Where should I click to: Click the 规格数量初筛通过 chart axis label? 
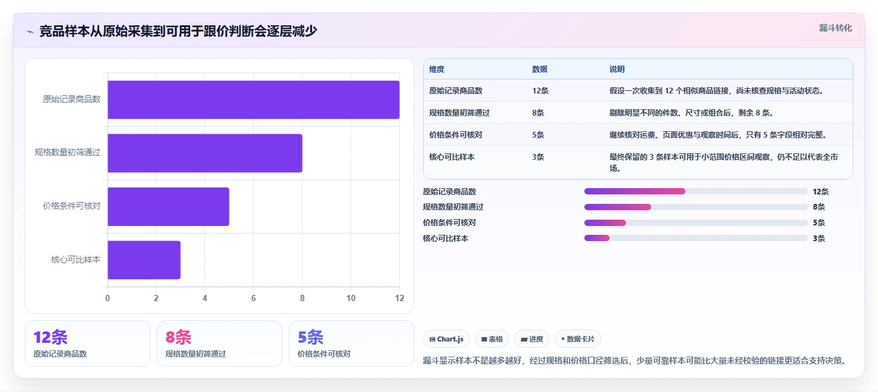tap(68, 153)
